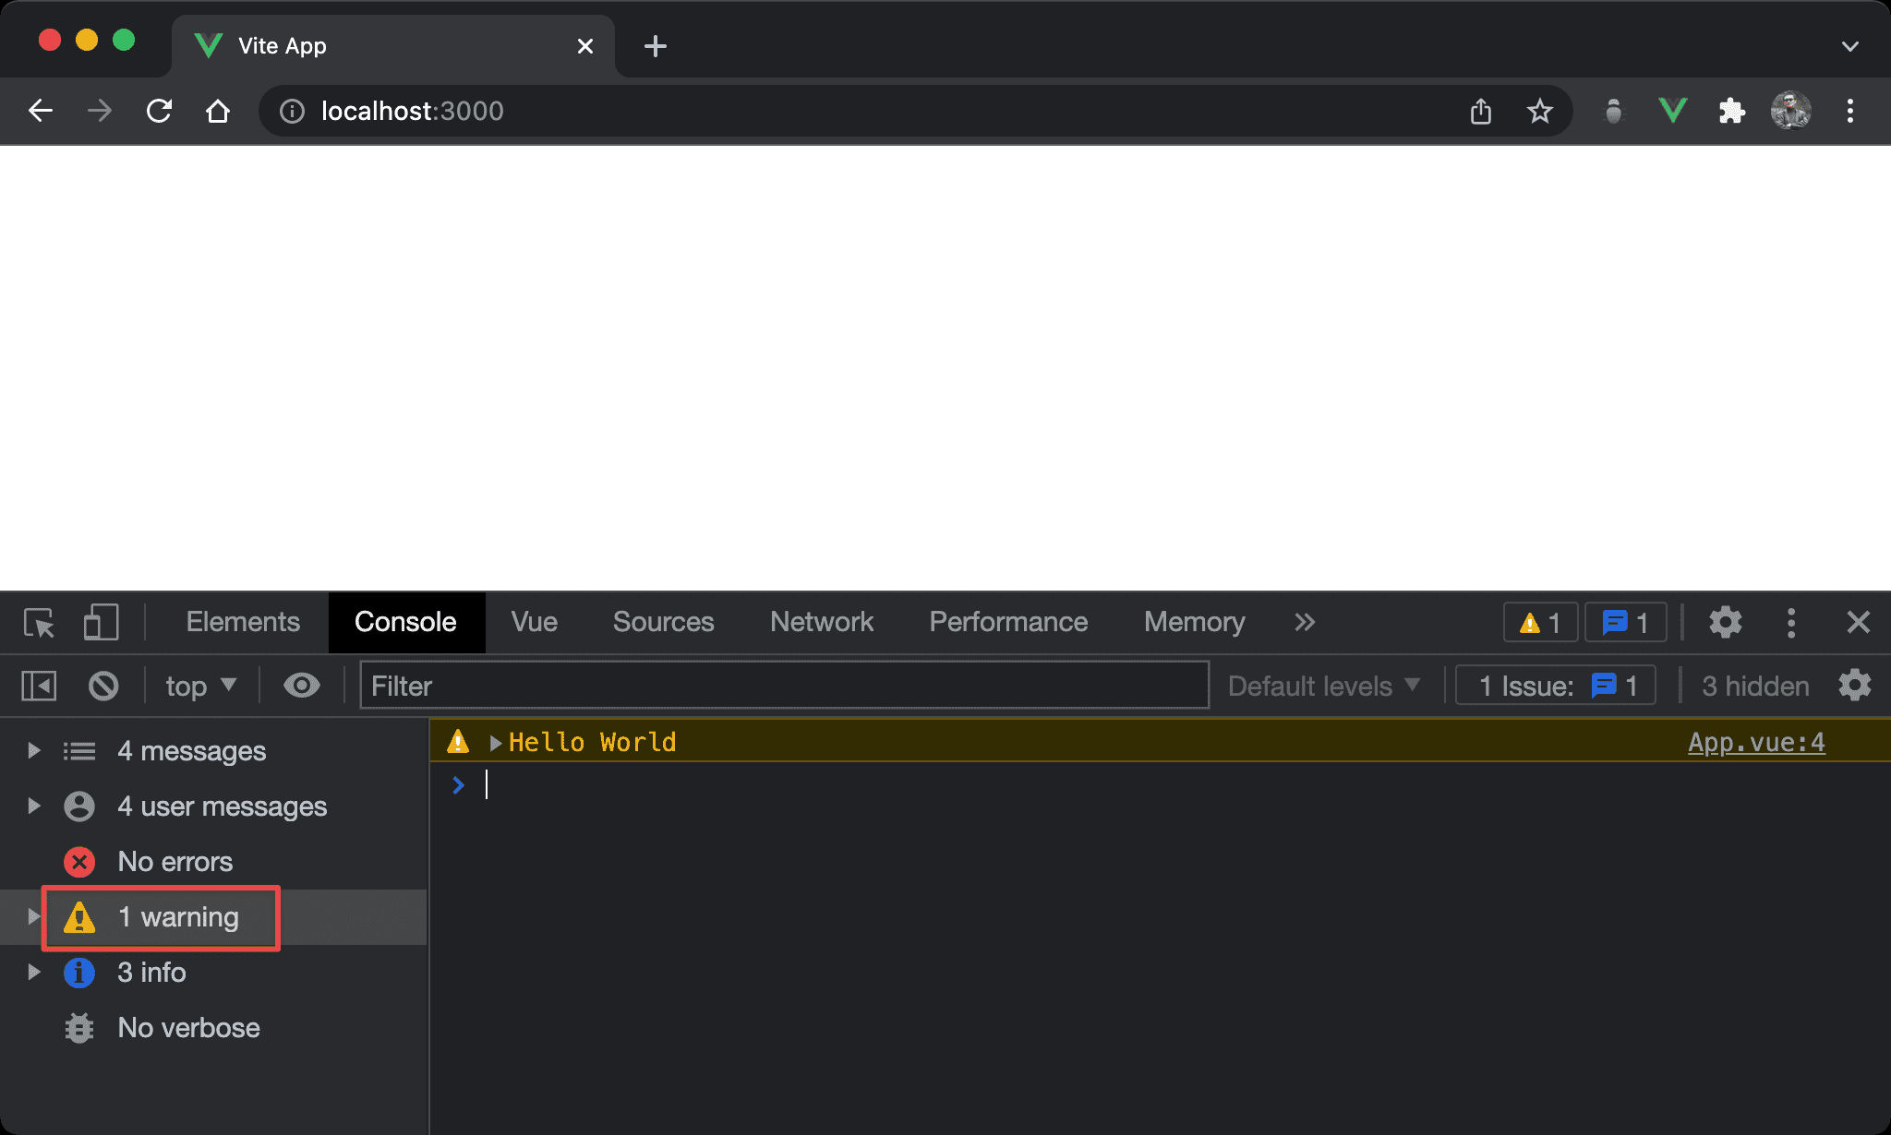Screen dimensions: 1891x1135
Task: Click the inspect element picker icon
Action: click(x=40, y=623)
